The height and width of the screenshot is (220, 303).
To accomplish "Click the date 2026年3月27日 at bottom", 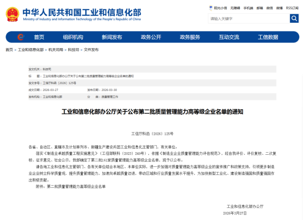I will [x=235, y=213].
